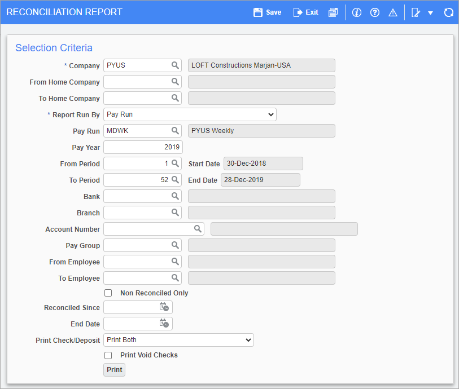
Task: Expand the edit dropdown arrow in header
Action: [430, 13]
